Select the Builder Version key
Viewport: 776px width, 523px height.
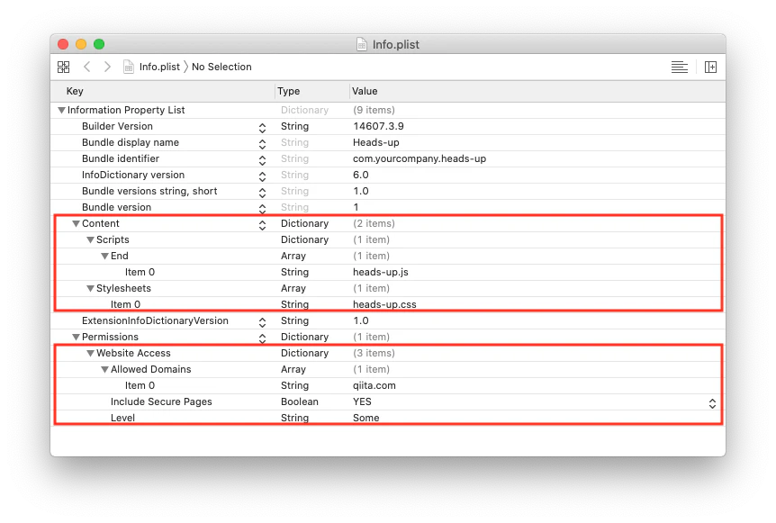point(117,126)
